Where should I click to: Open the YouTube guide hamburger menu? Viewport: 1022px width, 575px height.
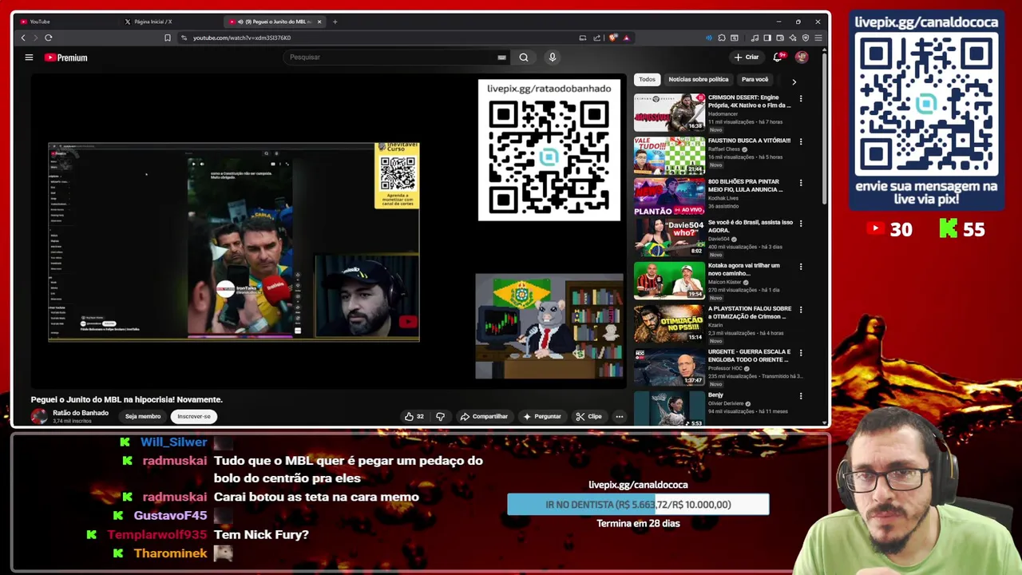29,57
